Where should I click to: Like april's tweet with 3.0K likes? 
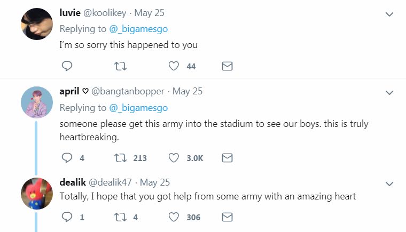pyautogui.click(x=173, y=158)
